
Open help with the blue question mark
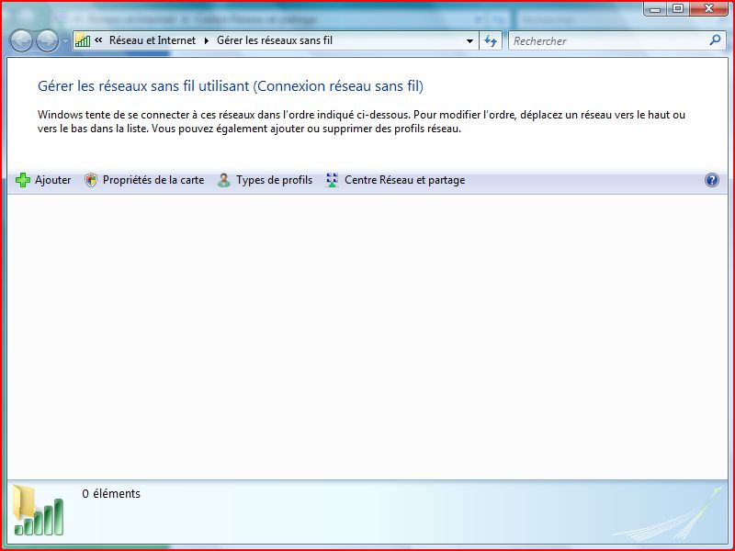click(711, 180)
